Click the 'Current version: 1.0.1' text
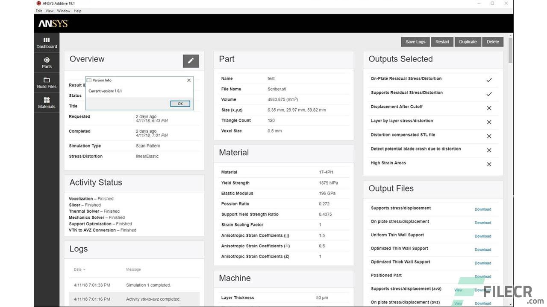Screen dimensions: 547x307 coord(105,91)
